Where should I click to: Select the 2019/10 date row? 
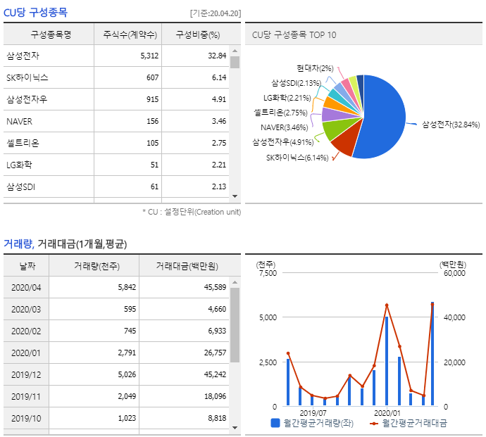coord(26,419)
